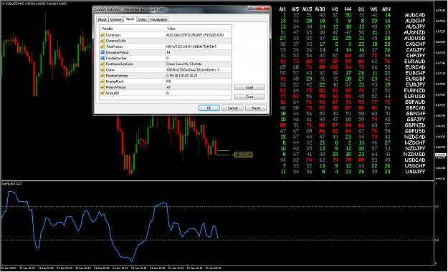
Task: Click the 'CADJPY' pair label
Action: [416, 50]
